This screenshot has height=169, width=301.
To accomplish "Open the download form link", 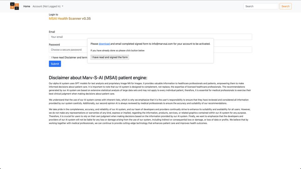I will pyautogui.click(x=104, y=44).
